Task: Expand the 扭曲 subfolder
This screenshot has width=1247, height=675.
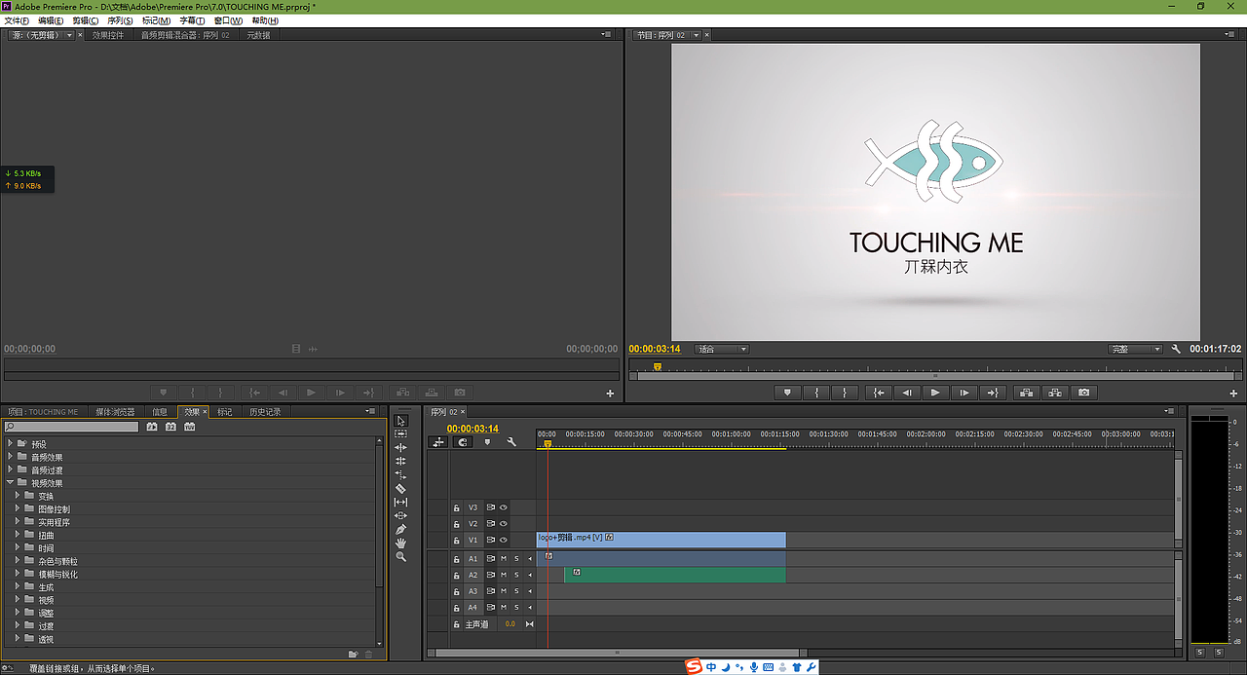Action: tap(18, 535)
